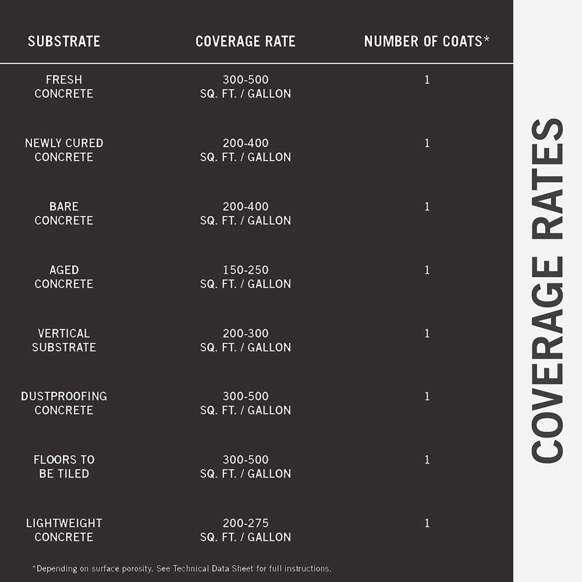The image size is (582, 582).
Task: Select the FRESH CONCRETE substrate label
Action: [x=64, y=87]
